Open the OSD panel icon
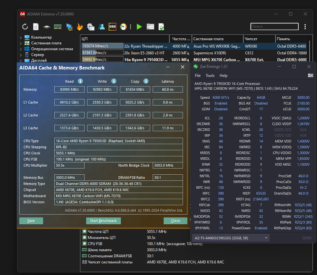317x275 pixels. tap(112, 27)
